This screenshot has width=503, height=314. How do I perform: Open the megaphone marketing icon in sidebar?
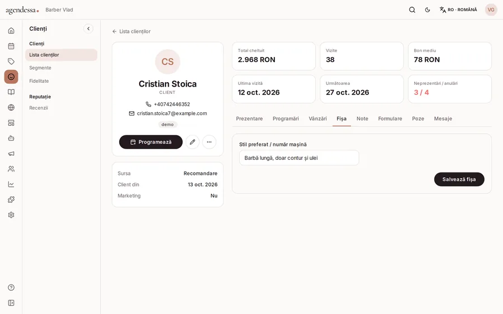click(11, 154)
